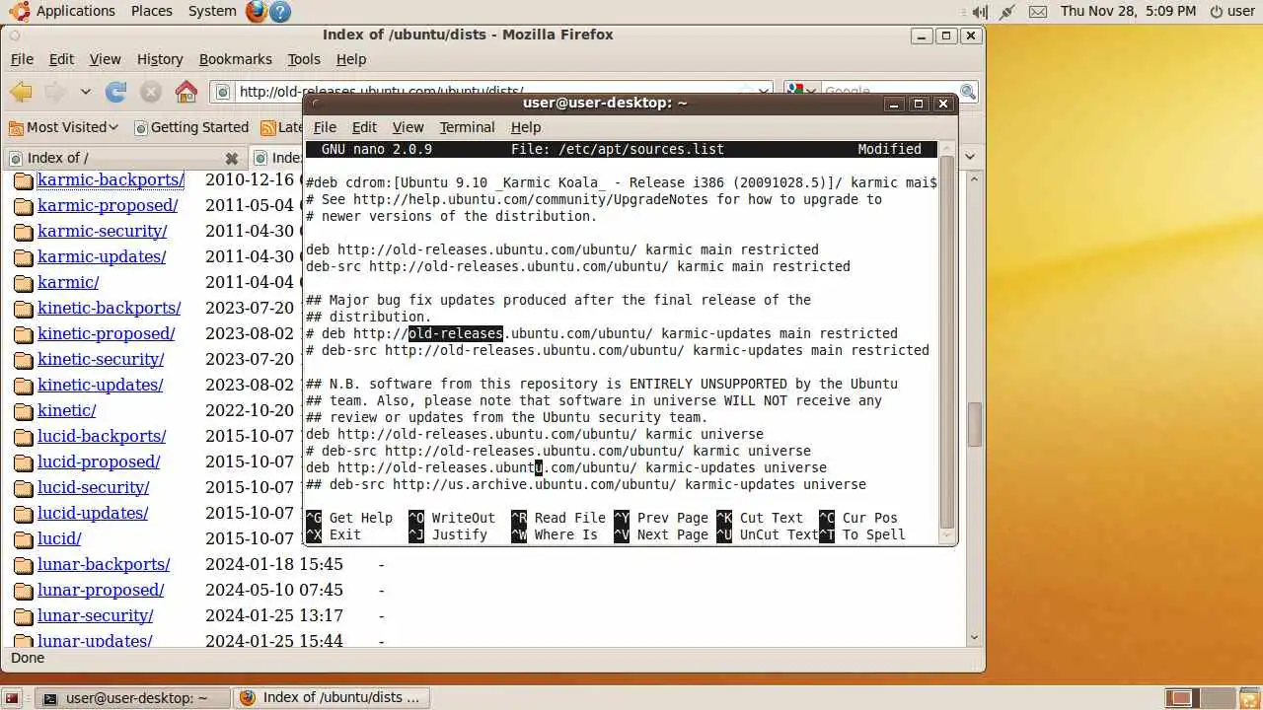Open Firefox History menu
The image size is (1263, 710).
point(160,59)
